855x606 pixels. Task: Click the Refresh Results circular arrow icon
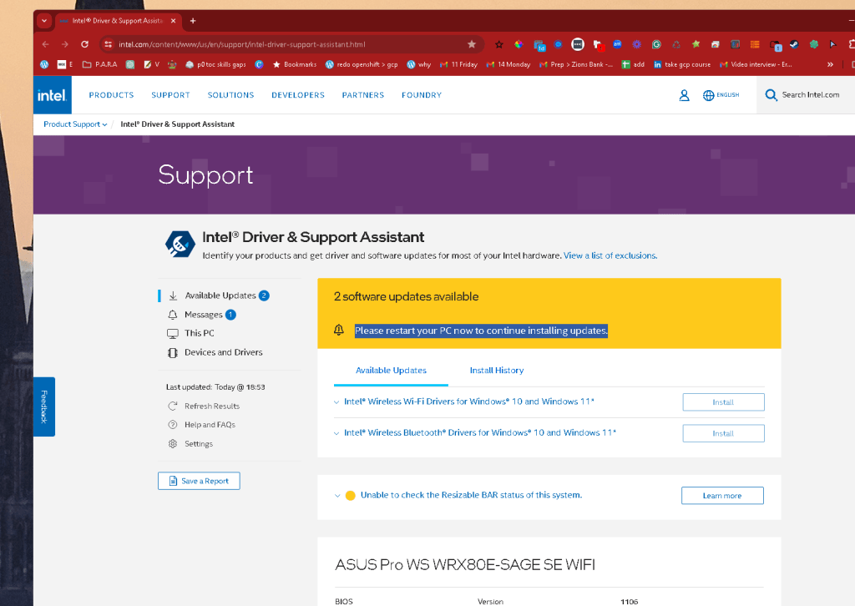[x=173, y=406]
